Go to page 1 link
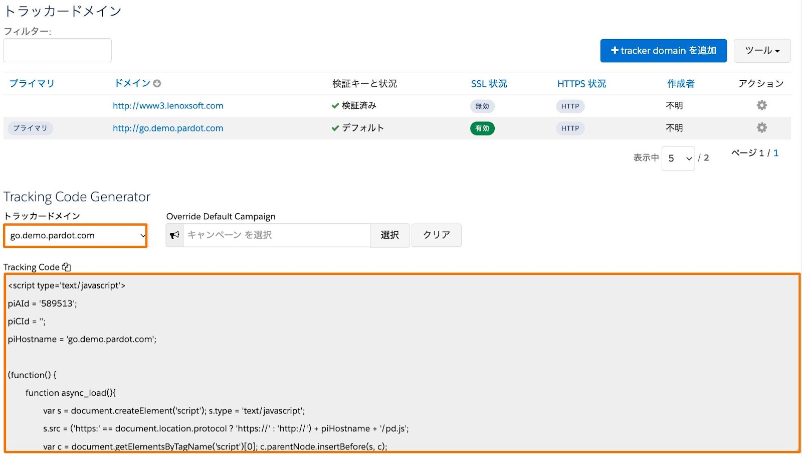The image size is (802, 457). [x=775, y=153]
